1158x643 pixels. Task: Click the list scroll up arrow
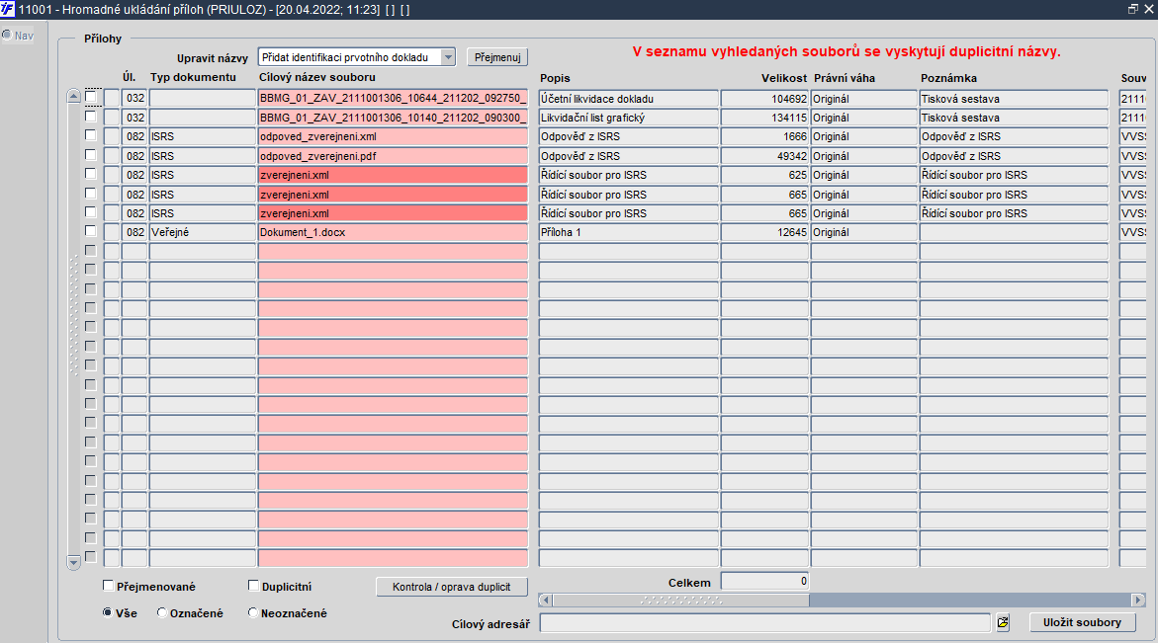[x=73, y=97]
